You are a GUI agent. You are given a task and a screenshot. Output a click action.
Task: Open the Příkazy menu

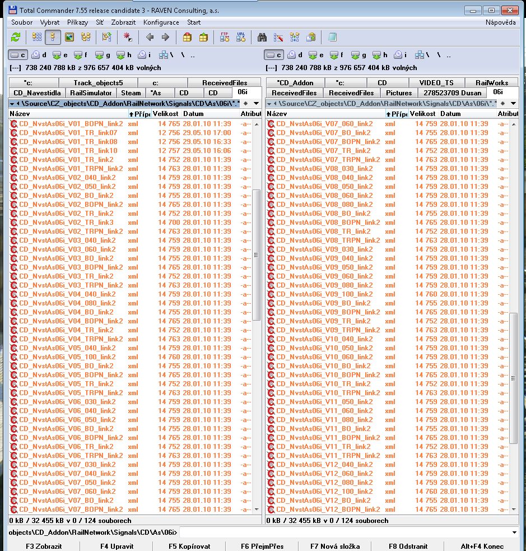point(78,22)
